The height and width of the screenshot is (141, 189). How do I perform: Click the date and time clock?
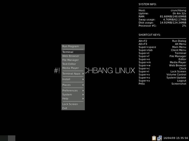(x=176, y=138)
